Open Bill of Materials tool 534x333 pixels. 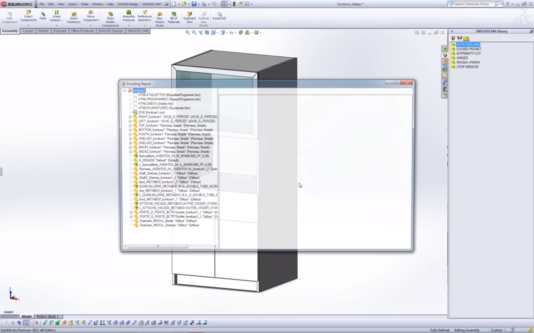click(x=174, y=18)
